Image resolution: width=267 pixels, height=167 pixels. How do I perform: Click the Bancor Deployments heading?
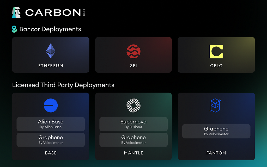coord(50,29)
